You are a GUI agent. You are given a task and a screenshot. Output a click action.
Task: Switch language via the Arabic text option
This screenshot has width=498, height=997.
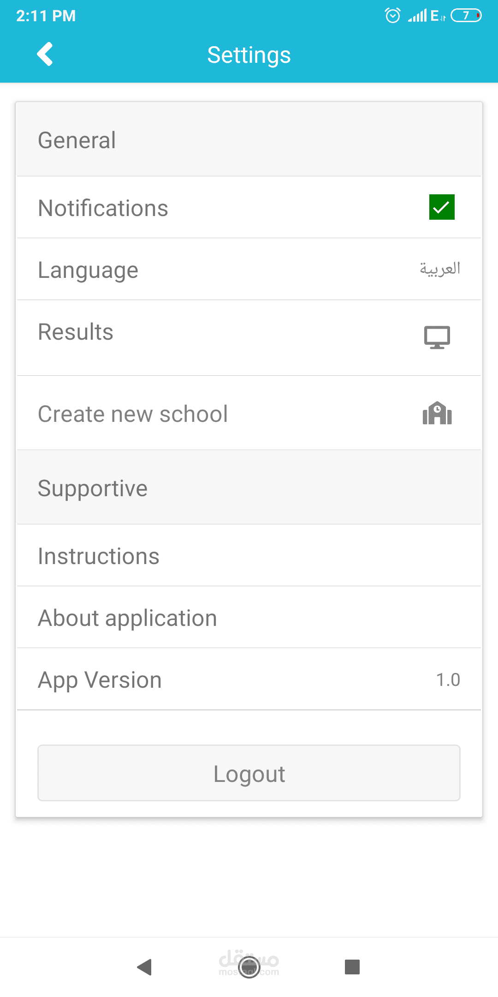[439, 269]
